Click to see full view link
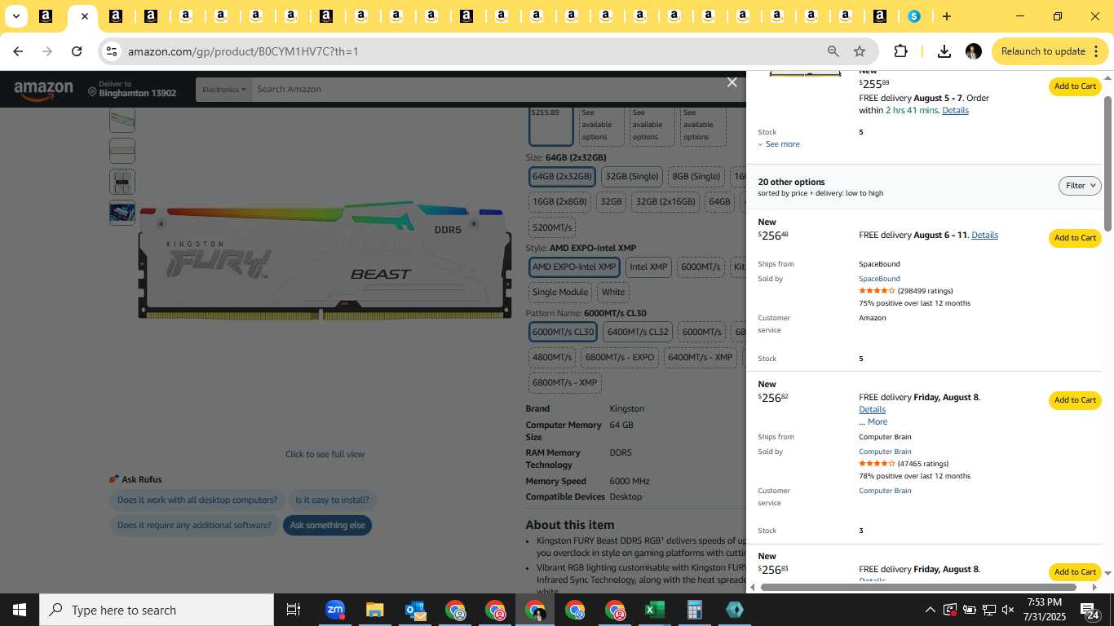This screenshot has width=1114, height=626. pos(325,454)
